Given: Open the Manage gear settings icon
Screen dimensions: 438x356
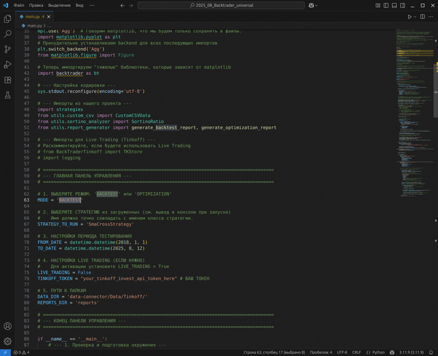Looking at the screenshot, I should click(x=8, y=341).
